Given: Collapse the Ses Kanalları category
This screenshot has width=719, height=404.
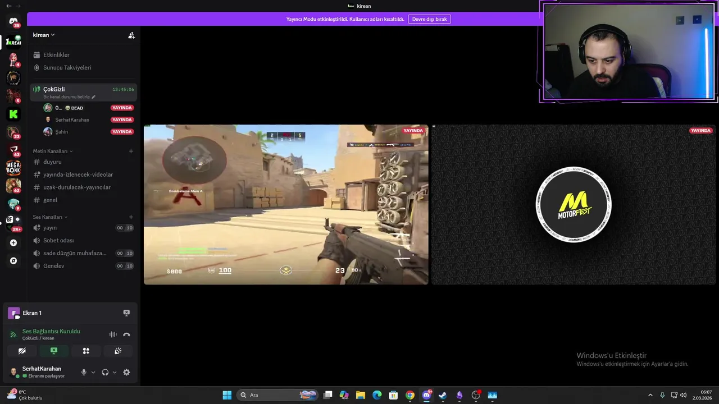Looking at the screenshot, I should pos(50,217).
